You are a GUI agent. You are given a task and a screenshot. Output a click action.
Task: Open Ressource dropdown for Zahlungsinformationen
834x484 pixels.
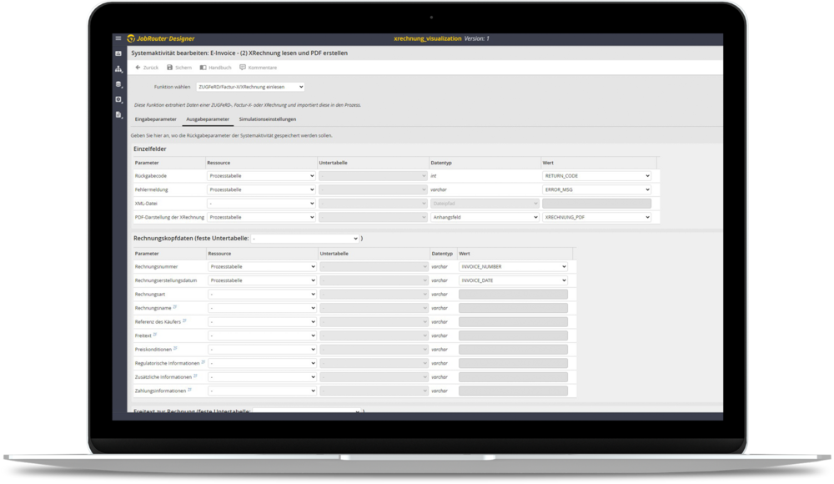click(262, 391)
